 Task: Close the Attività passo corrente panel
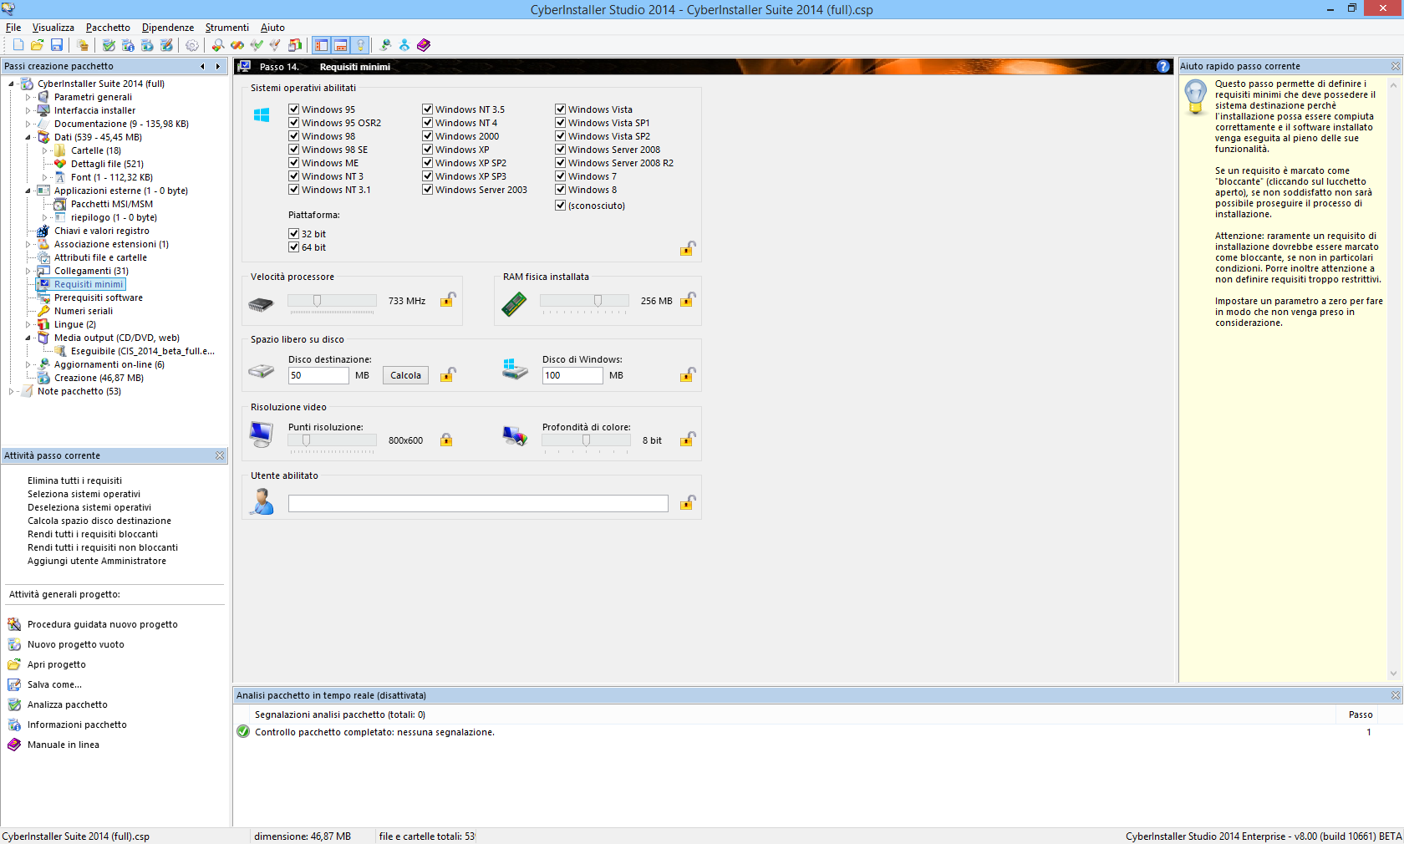point(220,455)
